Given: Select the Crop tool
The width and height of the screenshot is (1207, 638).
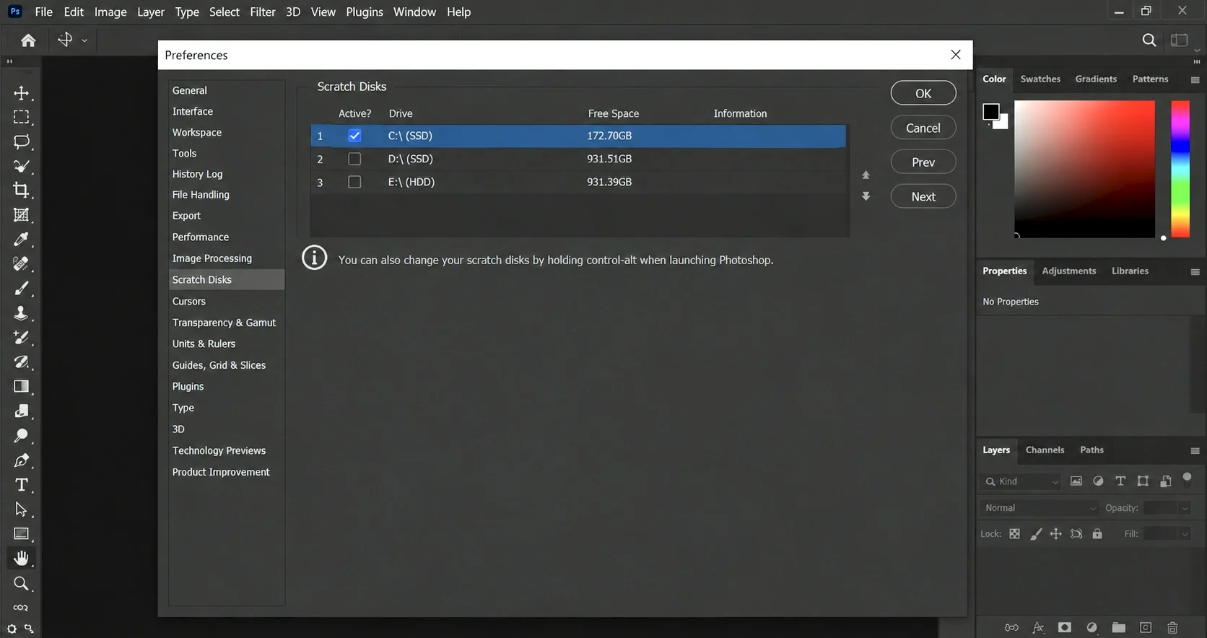Looking at the screenshot, I should pyautogui.click(x=21, y=191).
